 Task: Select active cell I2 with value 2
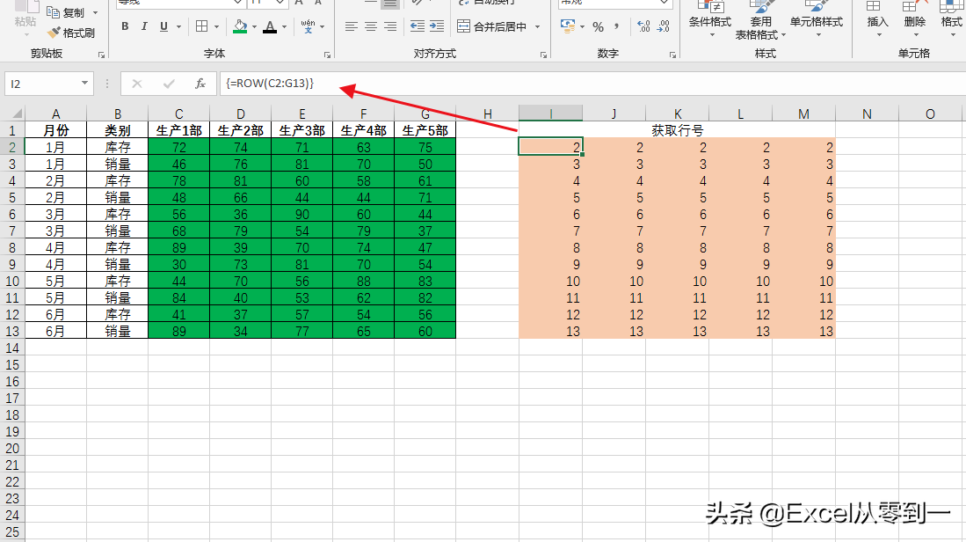551,147
